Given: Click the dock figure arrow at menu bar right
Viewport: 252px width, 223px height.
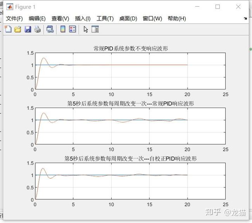Looking at the screenshot, I should pyautogui.click(x=245, y=19).
